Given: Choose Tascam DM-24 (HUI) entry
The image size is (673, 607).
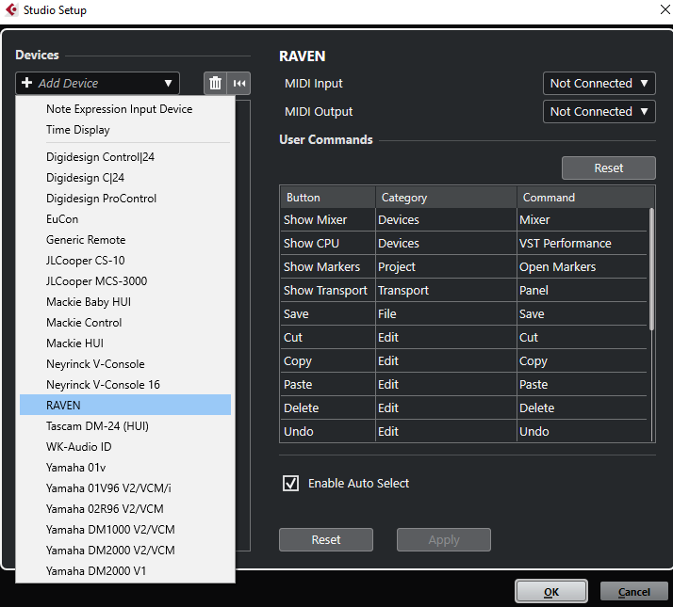Looking at the screenshot, I should (x=97, y=425).
